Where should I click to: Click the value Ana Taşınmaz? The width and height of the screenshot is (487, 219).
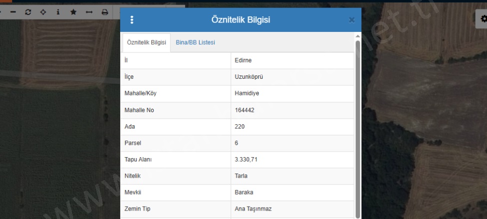[253, 209]
